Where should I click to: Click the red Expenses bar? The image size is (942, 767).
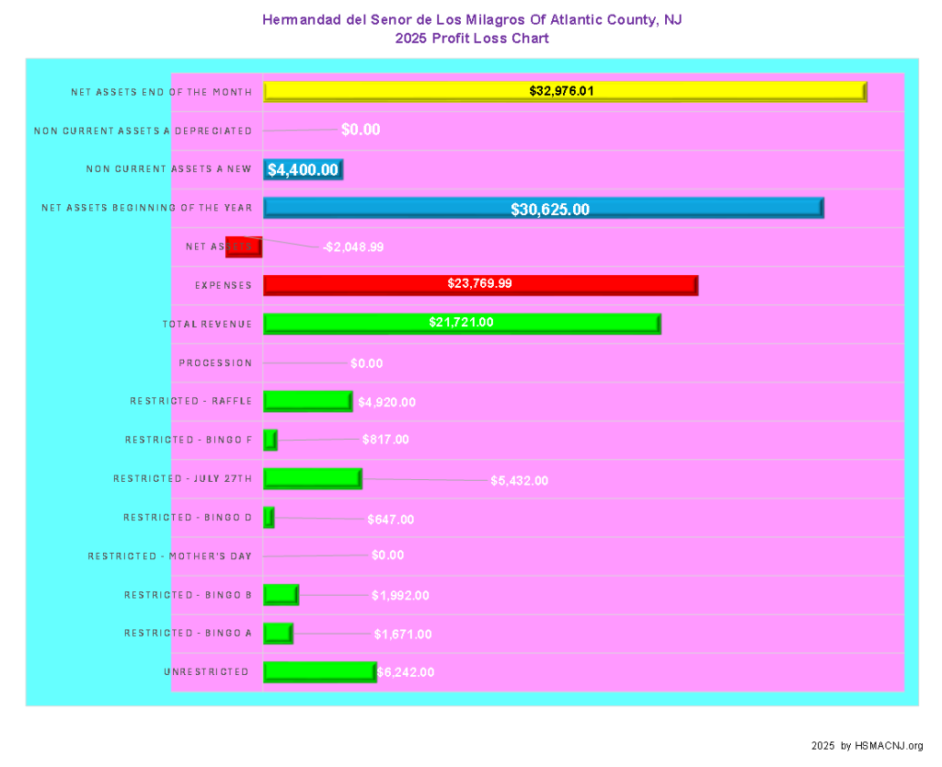tap(479, 285)
